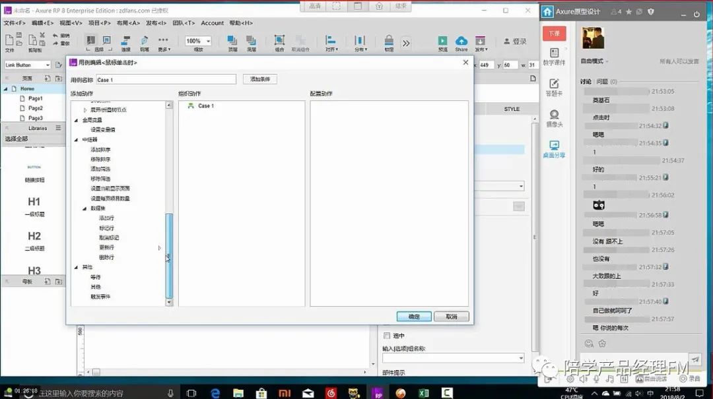The image size is (713, 399).
Task: Select Page3 in pages tree
Action: [36, 118]
